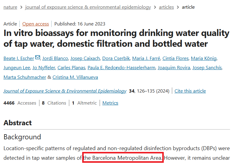The width and height of the screenshot is (233, 163).
Task: Open the articles breadcrumb link
Action: pos(166,7)
